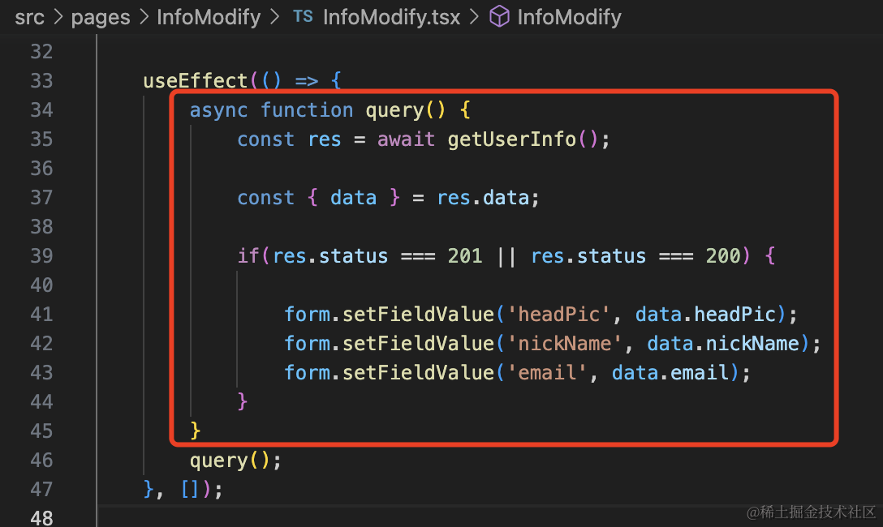Click line number 41 in the gutter
Image resolution: width=883 pixels, height=527 pixels.
coord(41,315)
